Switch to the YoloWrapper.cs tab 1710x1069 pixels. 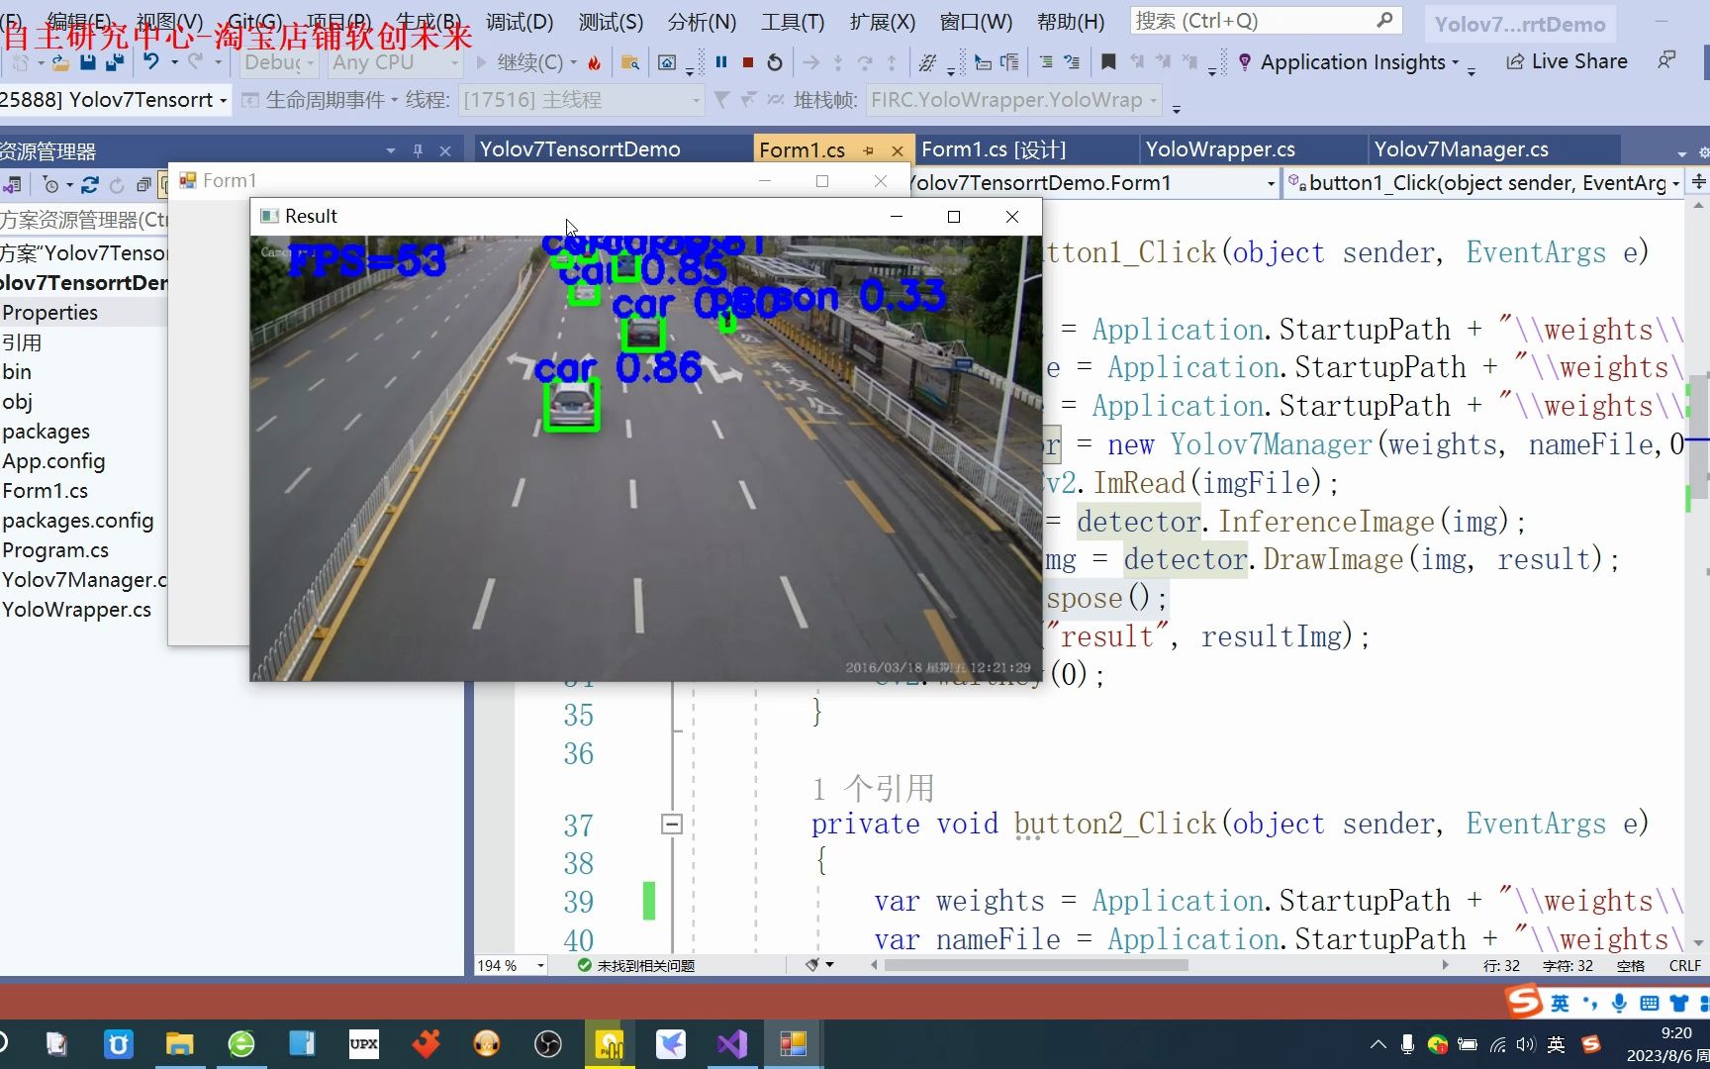point(1219,149)
